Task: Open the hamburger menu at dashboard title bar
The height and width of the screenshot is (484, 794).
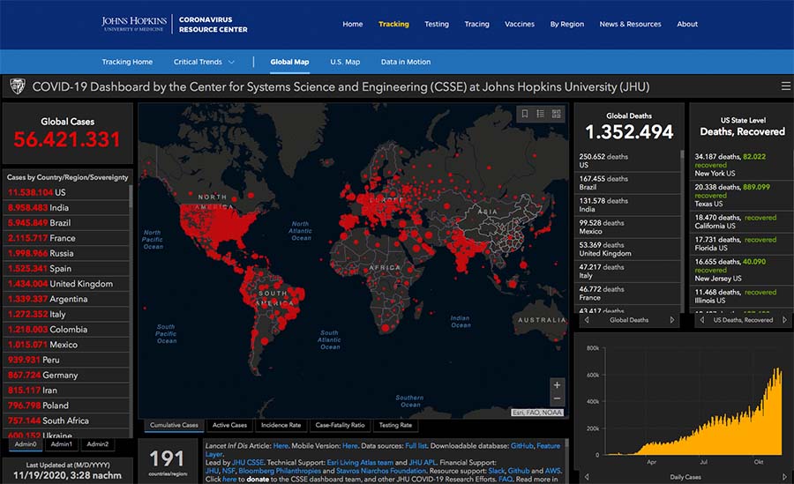Action: pos(786,86)
